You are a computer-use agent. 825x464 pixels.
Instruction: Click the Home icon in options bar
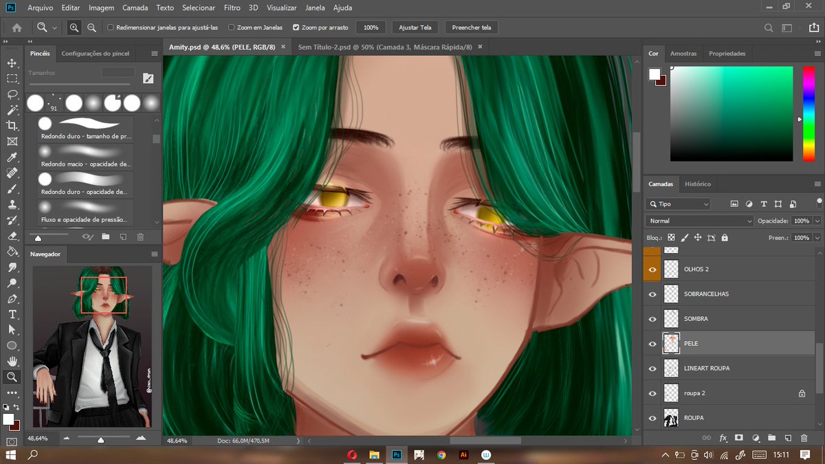(x=16, y=27)
